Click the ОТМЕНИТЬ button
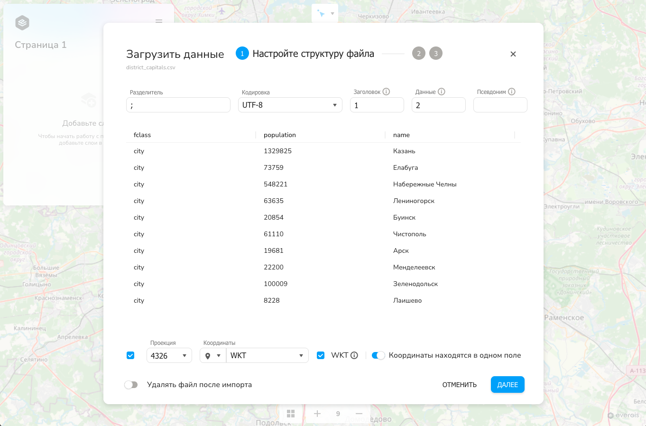Image resolution: width=646 pixels, height=426 pixels. coord(459,385)
